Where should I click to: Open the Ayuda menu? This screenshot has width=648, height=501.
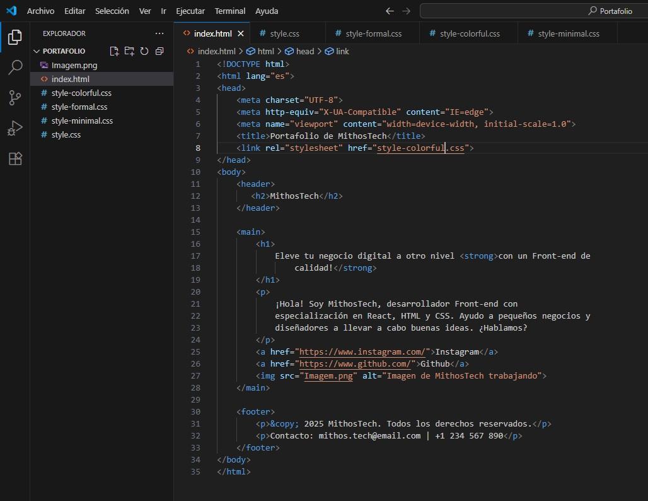(x=267, y=11)
